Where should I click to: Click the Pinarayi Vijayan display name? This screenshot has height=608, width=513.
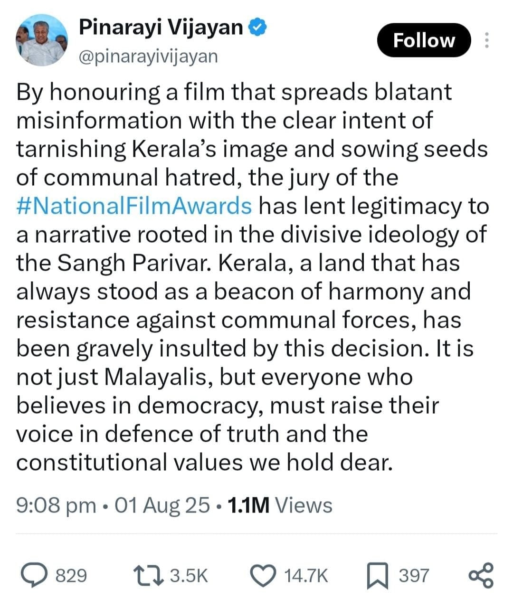tap(161, 27)
